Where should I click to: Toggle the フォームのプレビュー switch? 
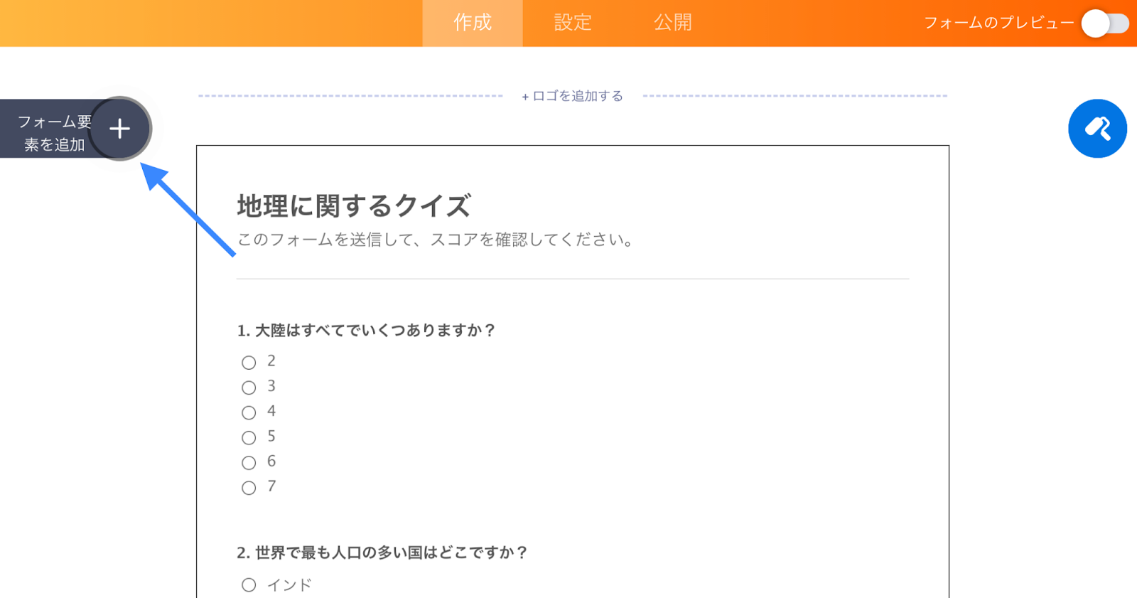pyautogui.click(x=1105, y=23)
